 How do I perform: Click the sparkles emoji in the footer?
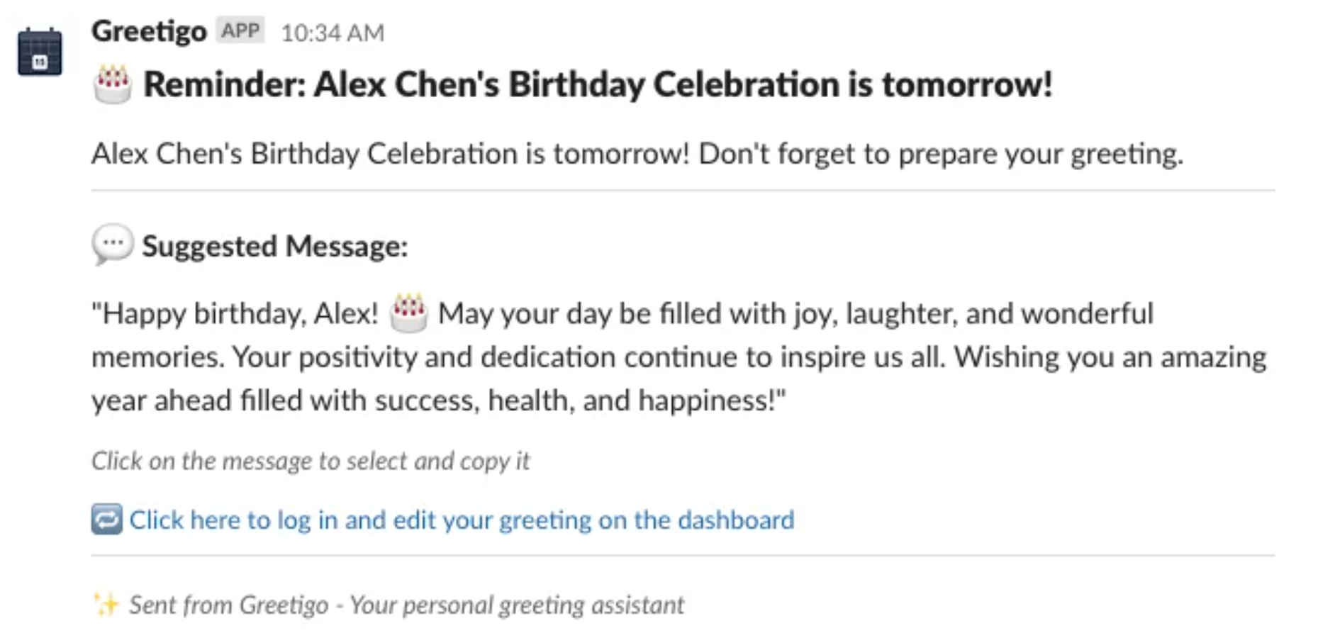click(106, 605)
